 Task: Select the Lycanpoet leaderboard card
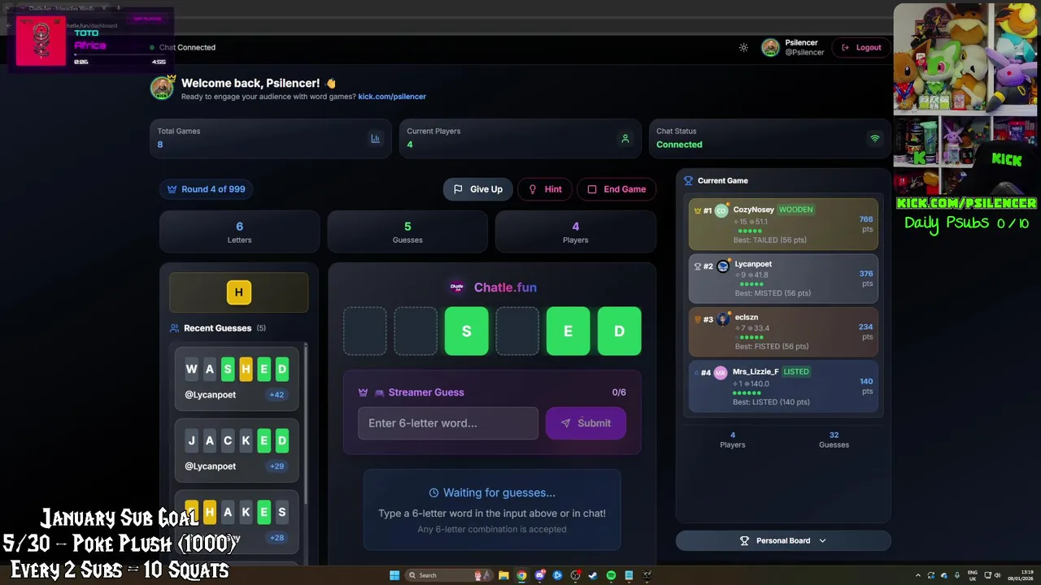point(783,278)
